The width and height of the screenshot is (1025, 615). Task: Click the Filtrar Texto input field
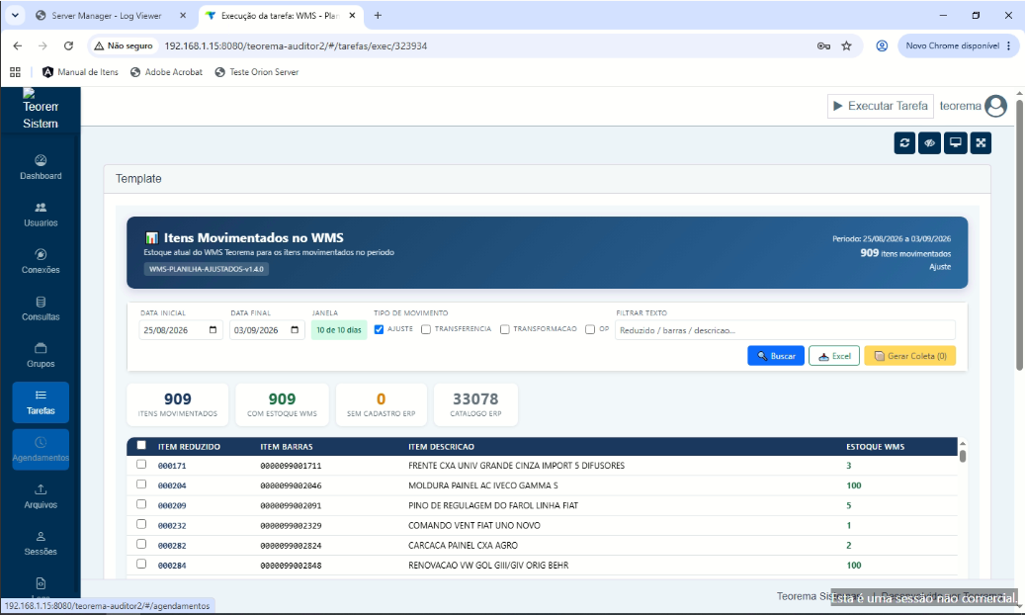[x=785, y=329]
